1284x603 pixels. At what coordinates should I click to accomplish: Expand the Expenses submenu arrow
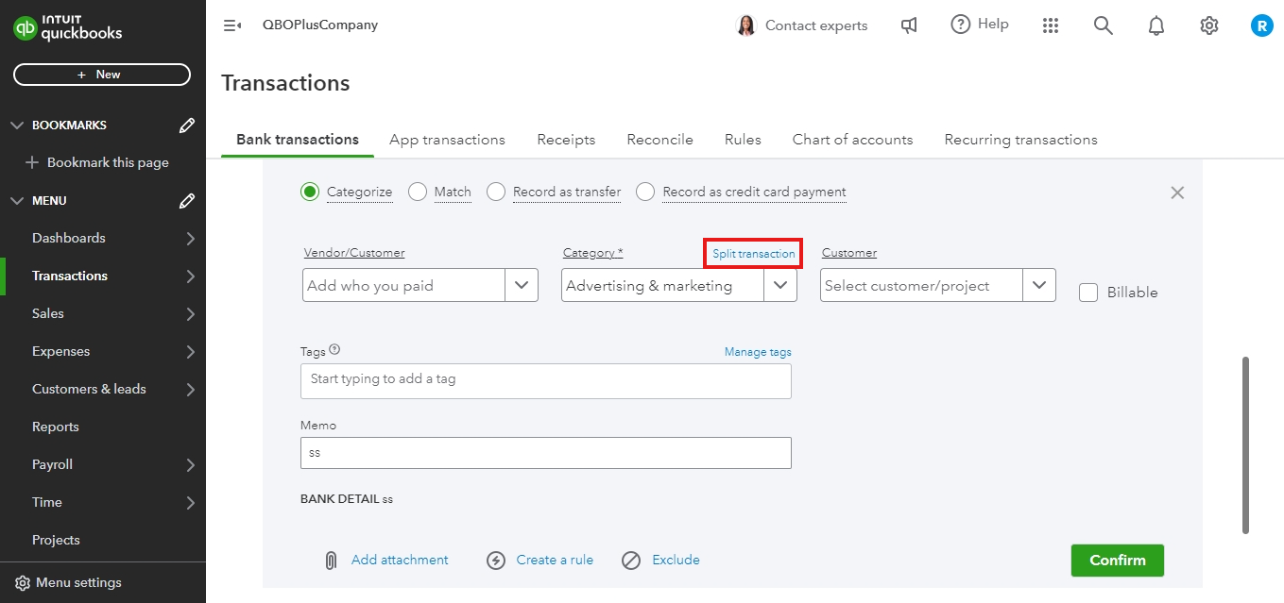(x=190, y=352)
